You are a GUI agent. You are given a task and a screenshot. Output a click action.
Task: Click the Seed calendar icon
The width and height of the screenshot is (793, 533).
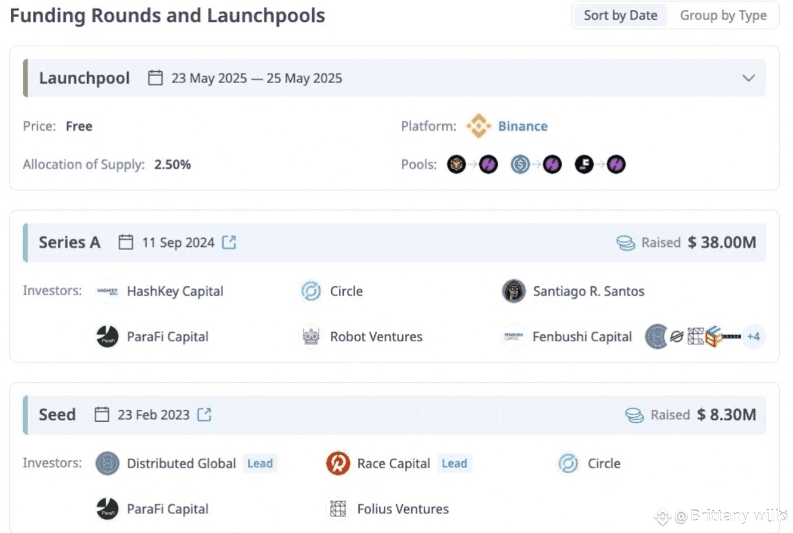[102, 414]
